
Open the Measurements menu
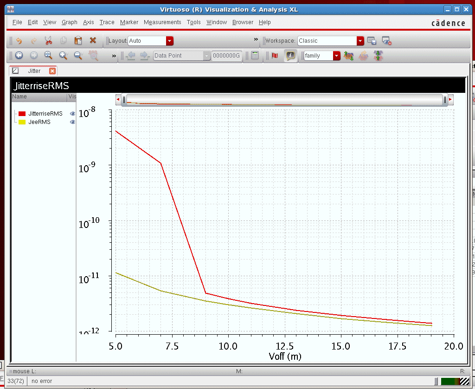coord(162,22)
